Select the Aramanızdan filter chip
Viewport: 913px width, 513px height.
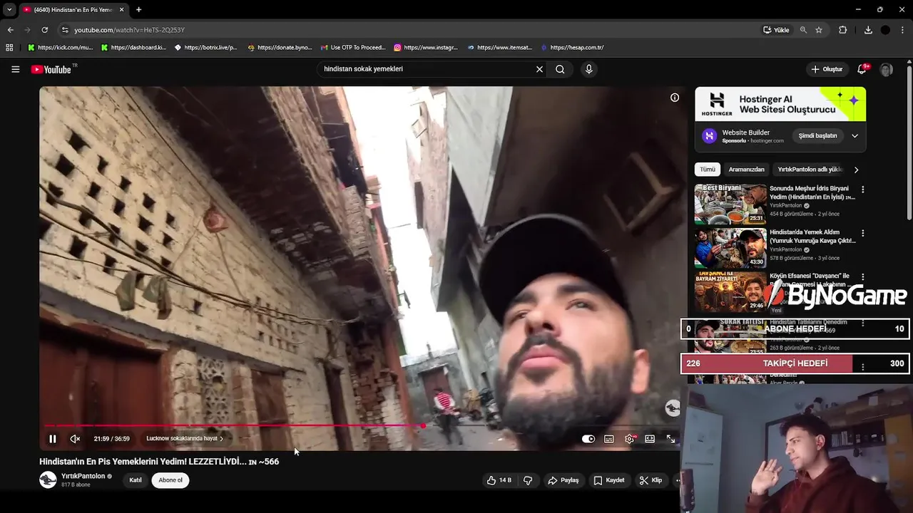click(x=746, y=170)
